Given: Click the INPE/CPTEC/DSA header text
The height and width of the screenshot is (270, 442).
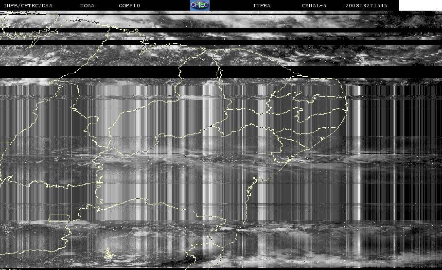Looking at the screenshot, I should 28,5.
